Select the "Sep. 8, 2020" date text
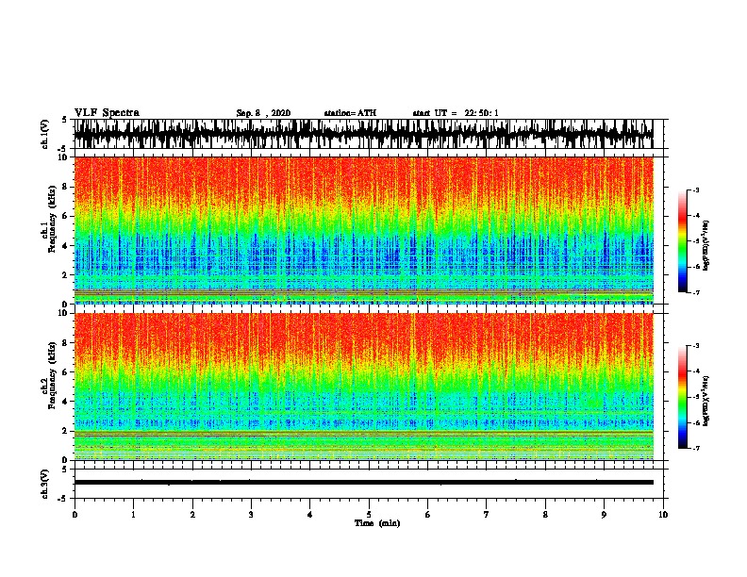Screen dimensions: 747x577 click(x=263, y=113)
